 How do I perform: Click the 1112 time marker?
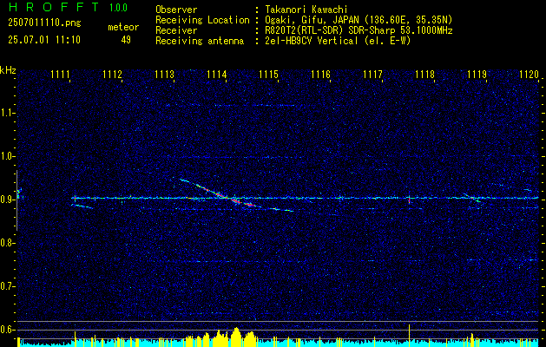(112, 75)
